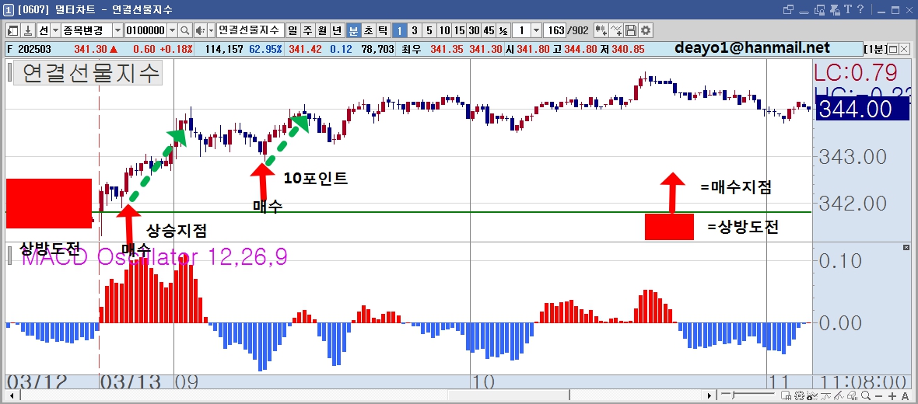The image size is (918, 404).
Task: Click the 344.00 current price tag
Action: pyautogui.click(x=863, y=110)
